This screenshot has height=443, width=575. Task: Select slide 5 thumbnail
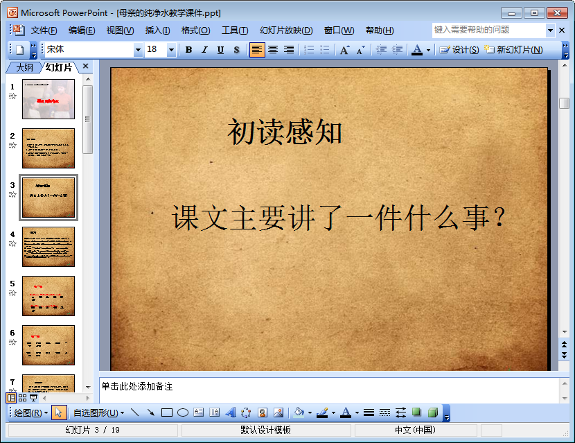tap(48, 296)
